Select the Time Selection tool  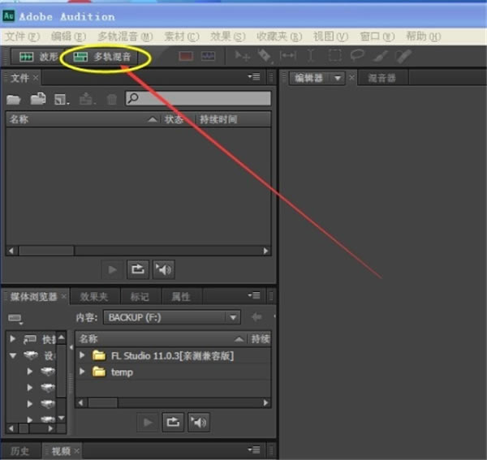tap(311, 56)
